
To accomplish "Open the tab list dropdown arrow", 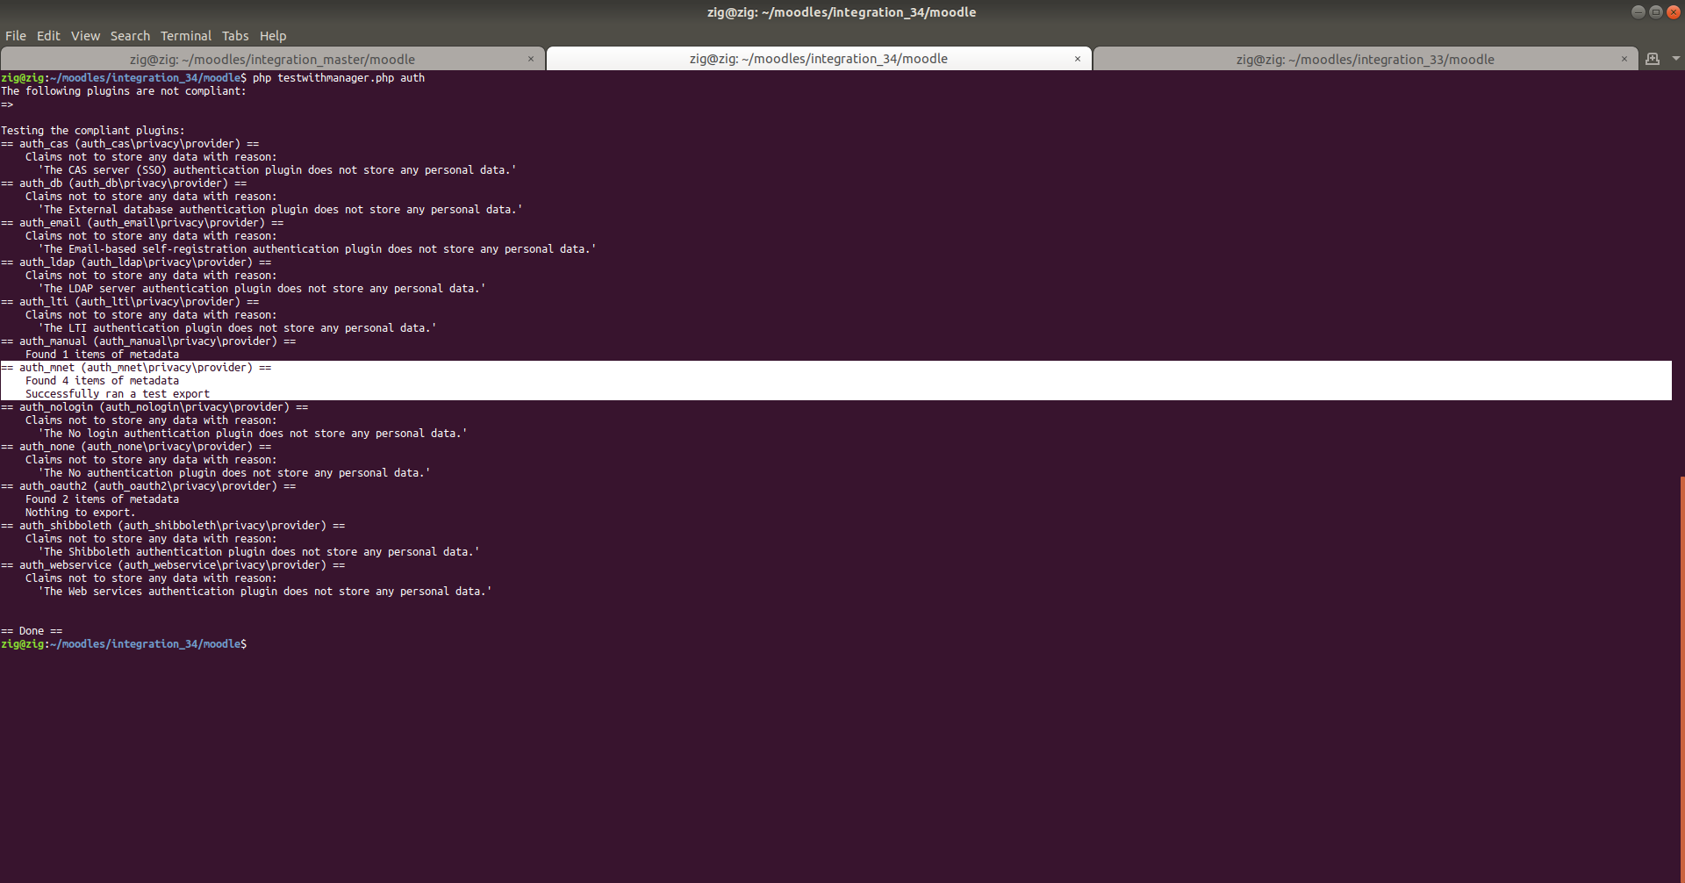I will pyautogui.click(x=1676, y=59).
